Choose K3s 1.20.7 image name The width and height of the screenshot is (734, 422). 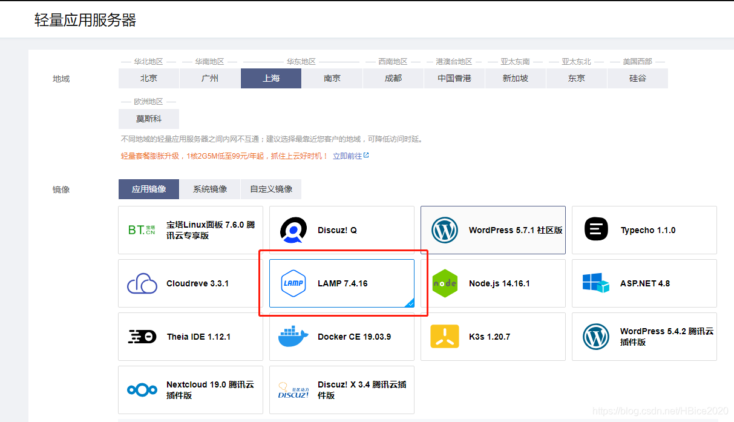(490, 337)
